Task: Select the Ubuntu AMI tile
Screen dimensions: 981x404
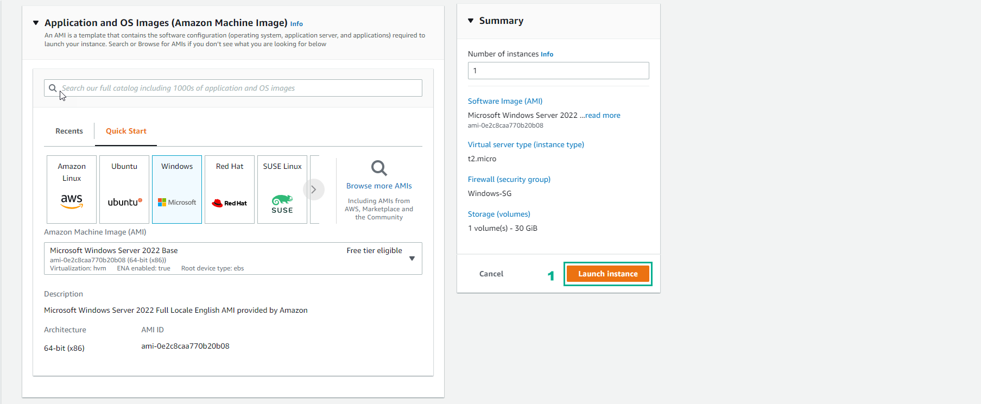Action: 124,189
